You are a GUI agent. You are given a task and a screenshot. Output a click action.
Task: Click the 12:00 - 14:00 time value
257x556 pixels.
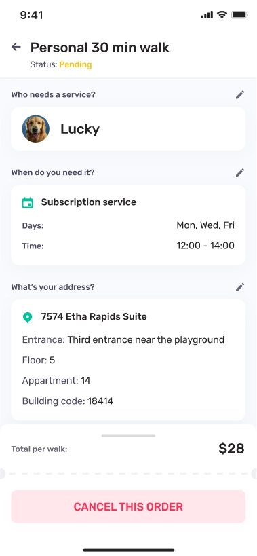click(205, 246)
